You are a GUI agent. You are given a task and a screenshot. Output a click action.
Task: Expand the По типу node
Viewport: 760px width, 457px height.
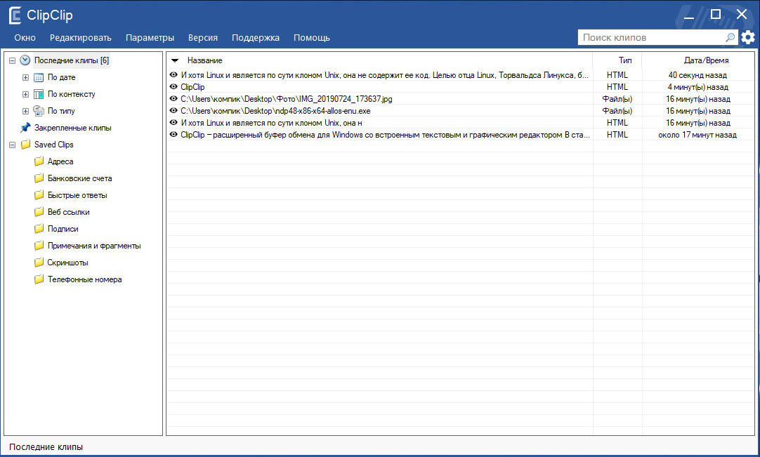pyautogui.click(x=26, y=111)
